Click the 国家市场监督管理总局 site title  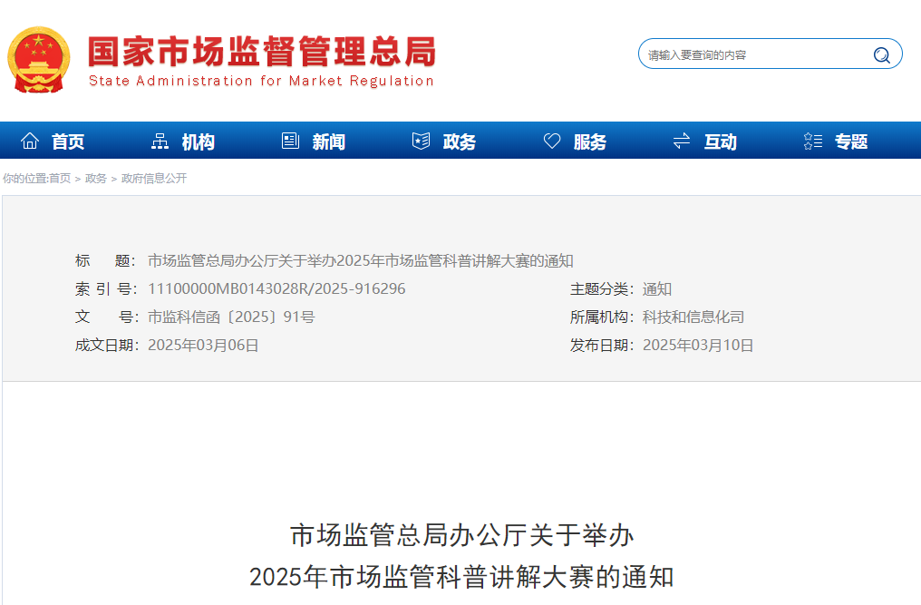tap(262, 52)
